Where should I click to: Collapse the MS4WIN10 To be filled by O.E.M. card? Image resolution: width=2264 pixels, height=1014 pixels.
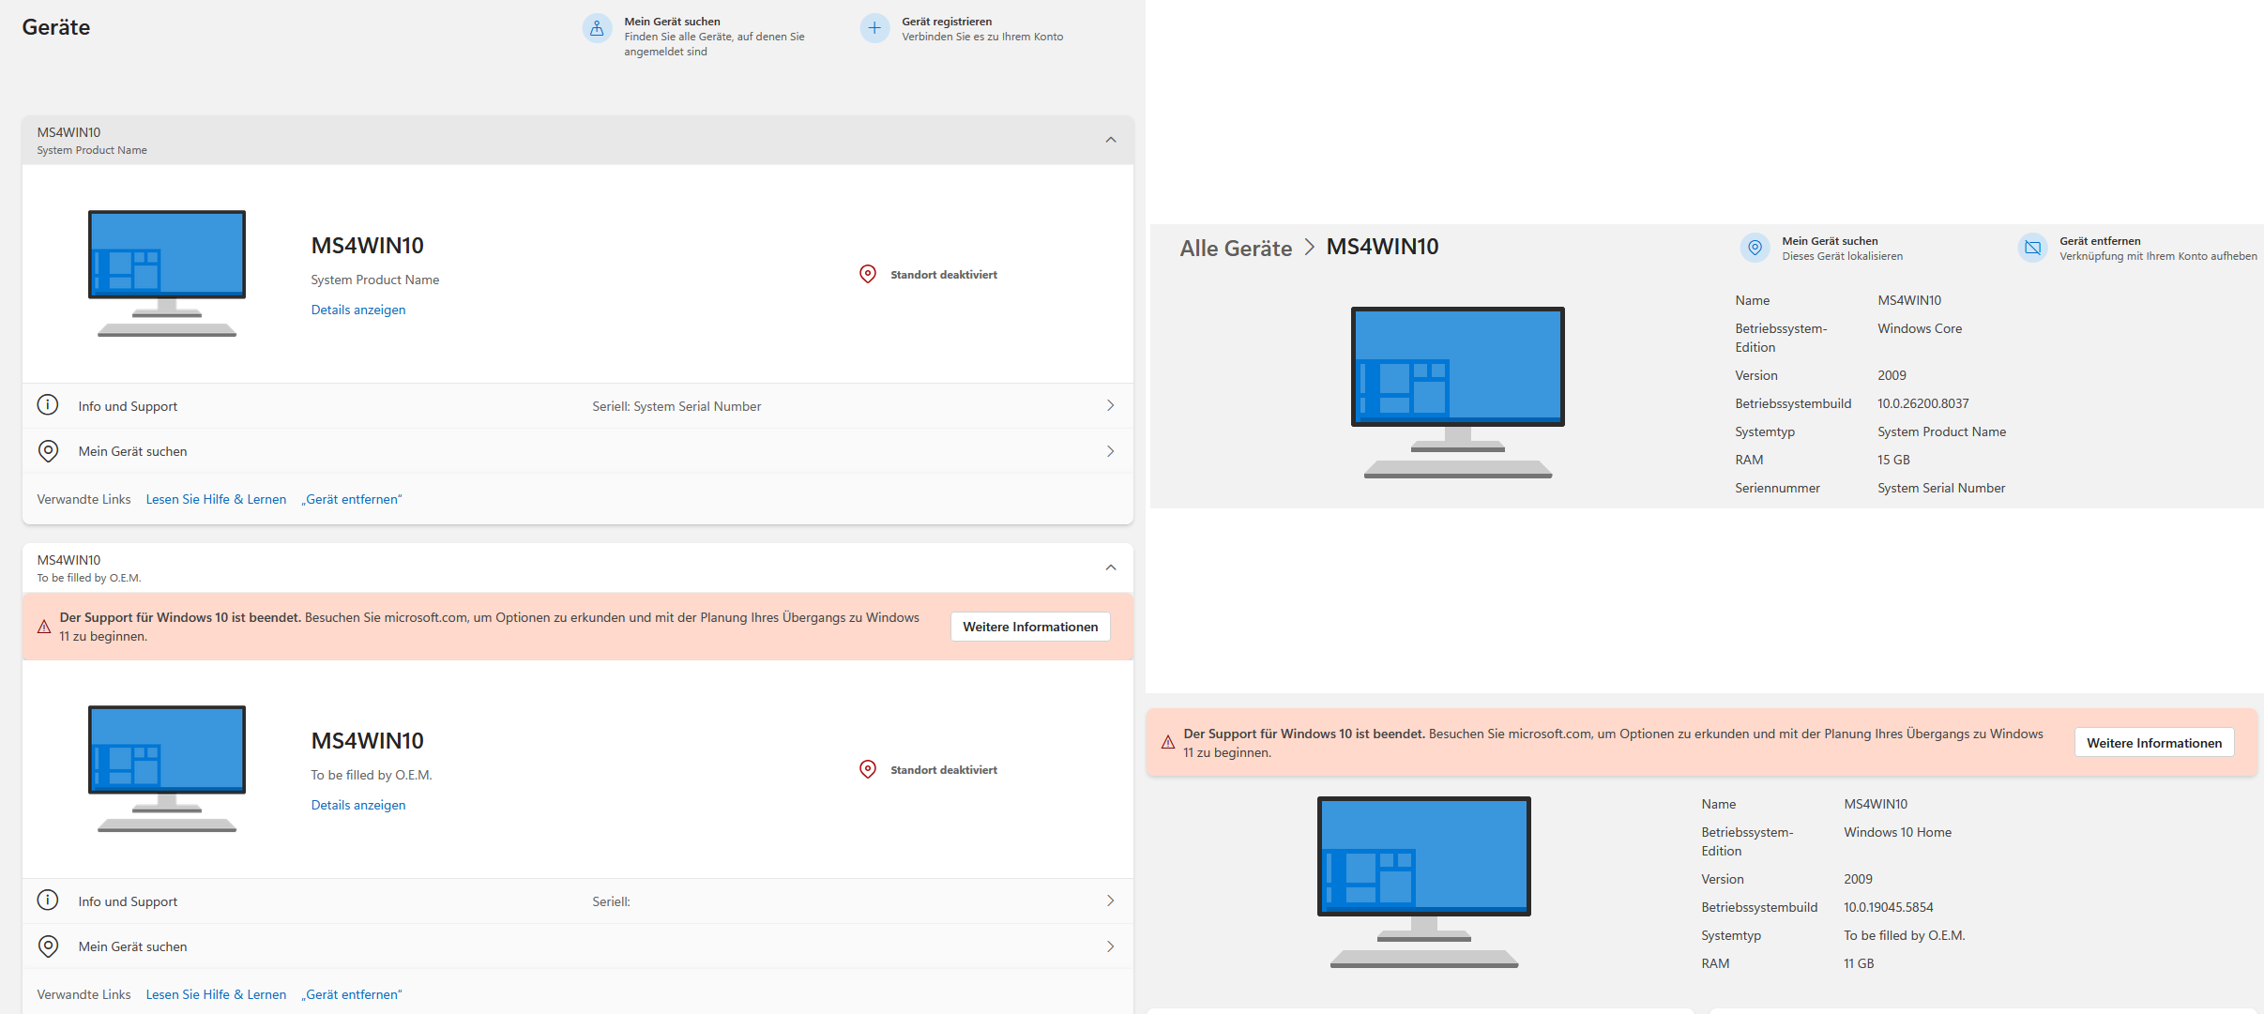pos(1111,568)
